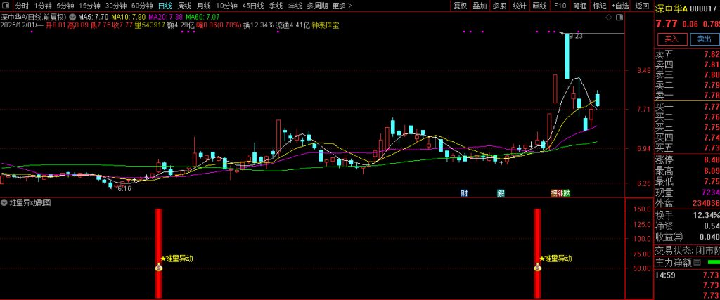Expand the 堆量异动副图 indicator dropdown
Screen dimensions: 720x300
click(x=5, y=202)
